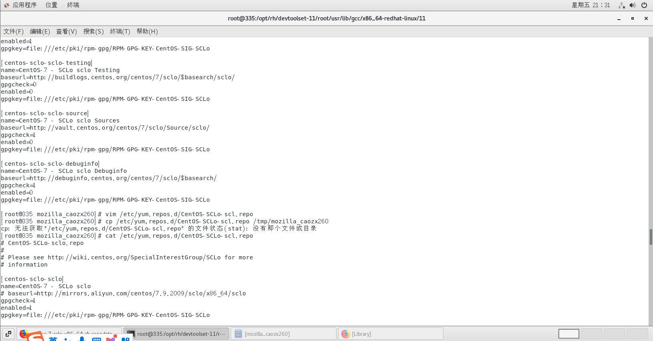Click the Sogou input method logo

36,337
